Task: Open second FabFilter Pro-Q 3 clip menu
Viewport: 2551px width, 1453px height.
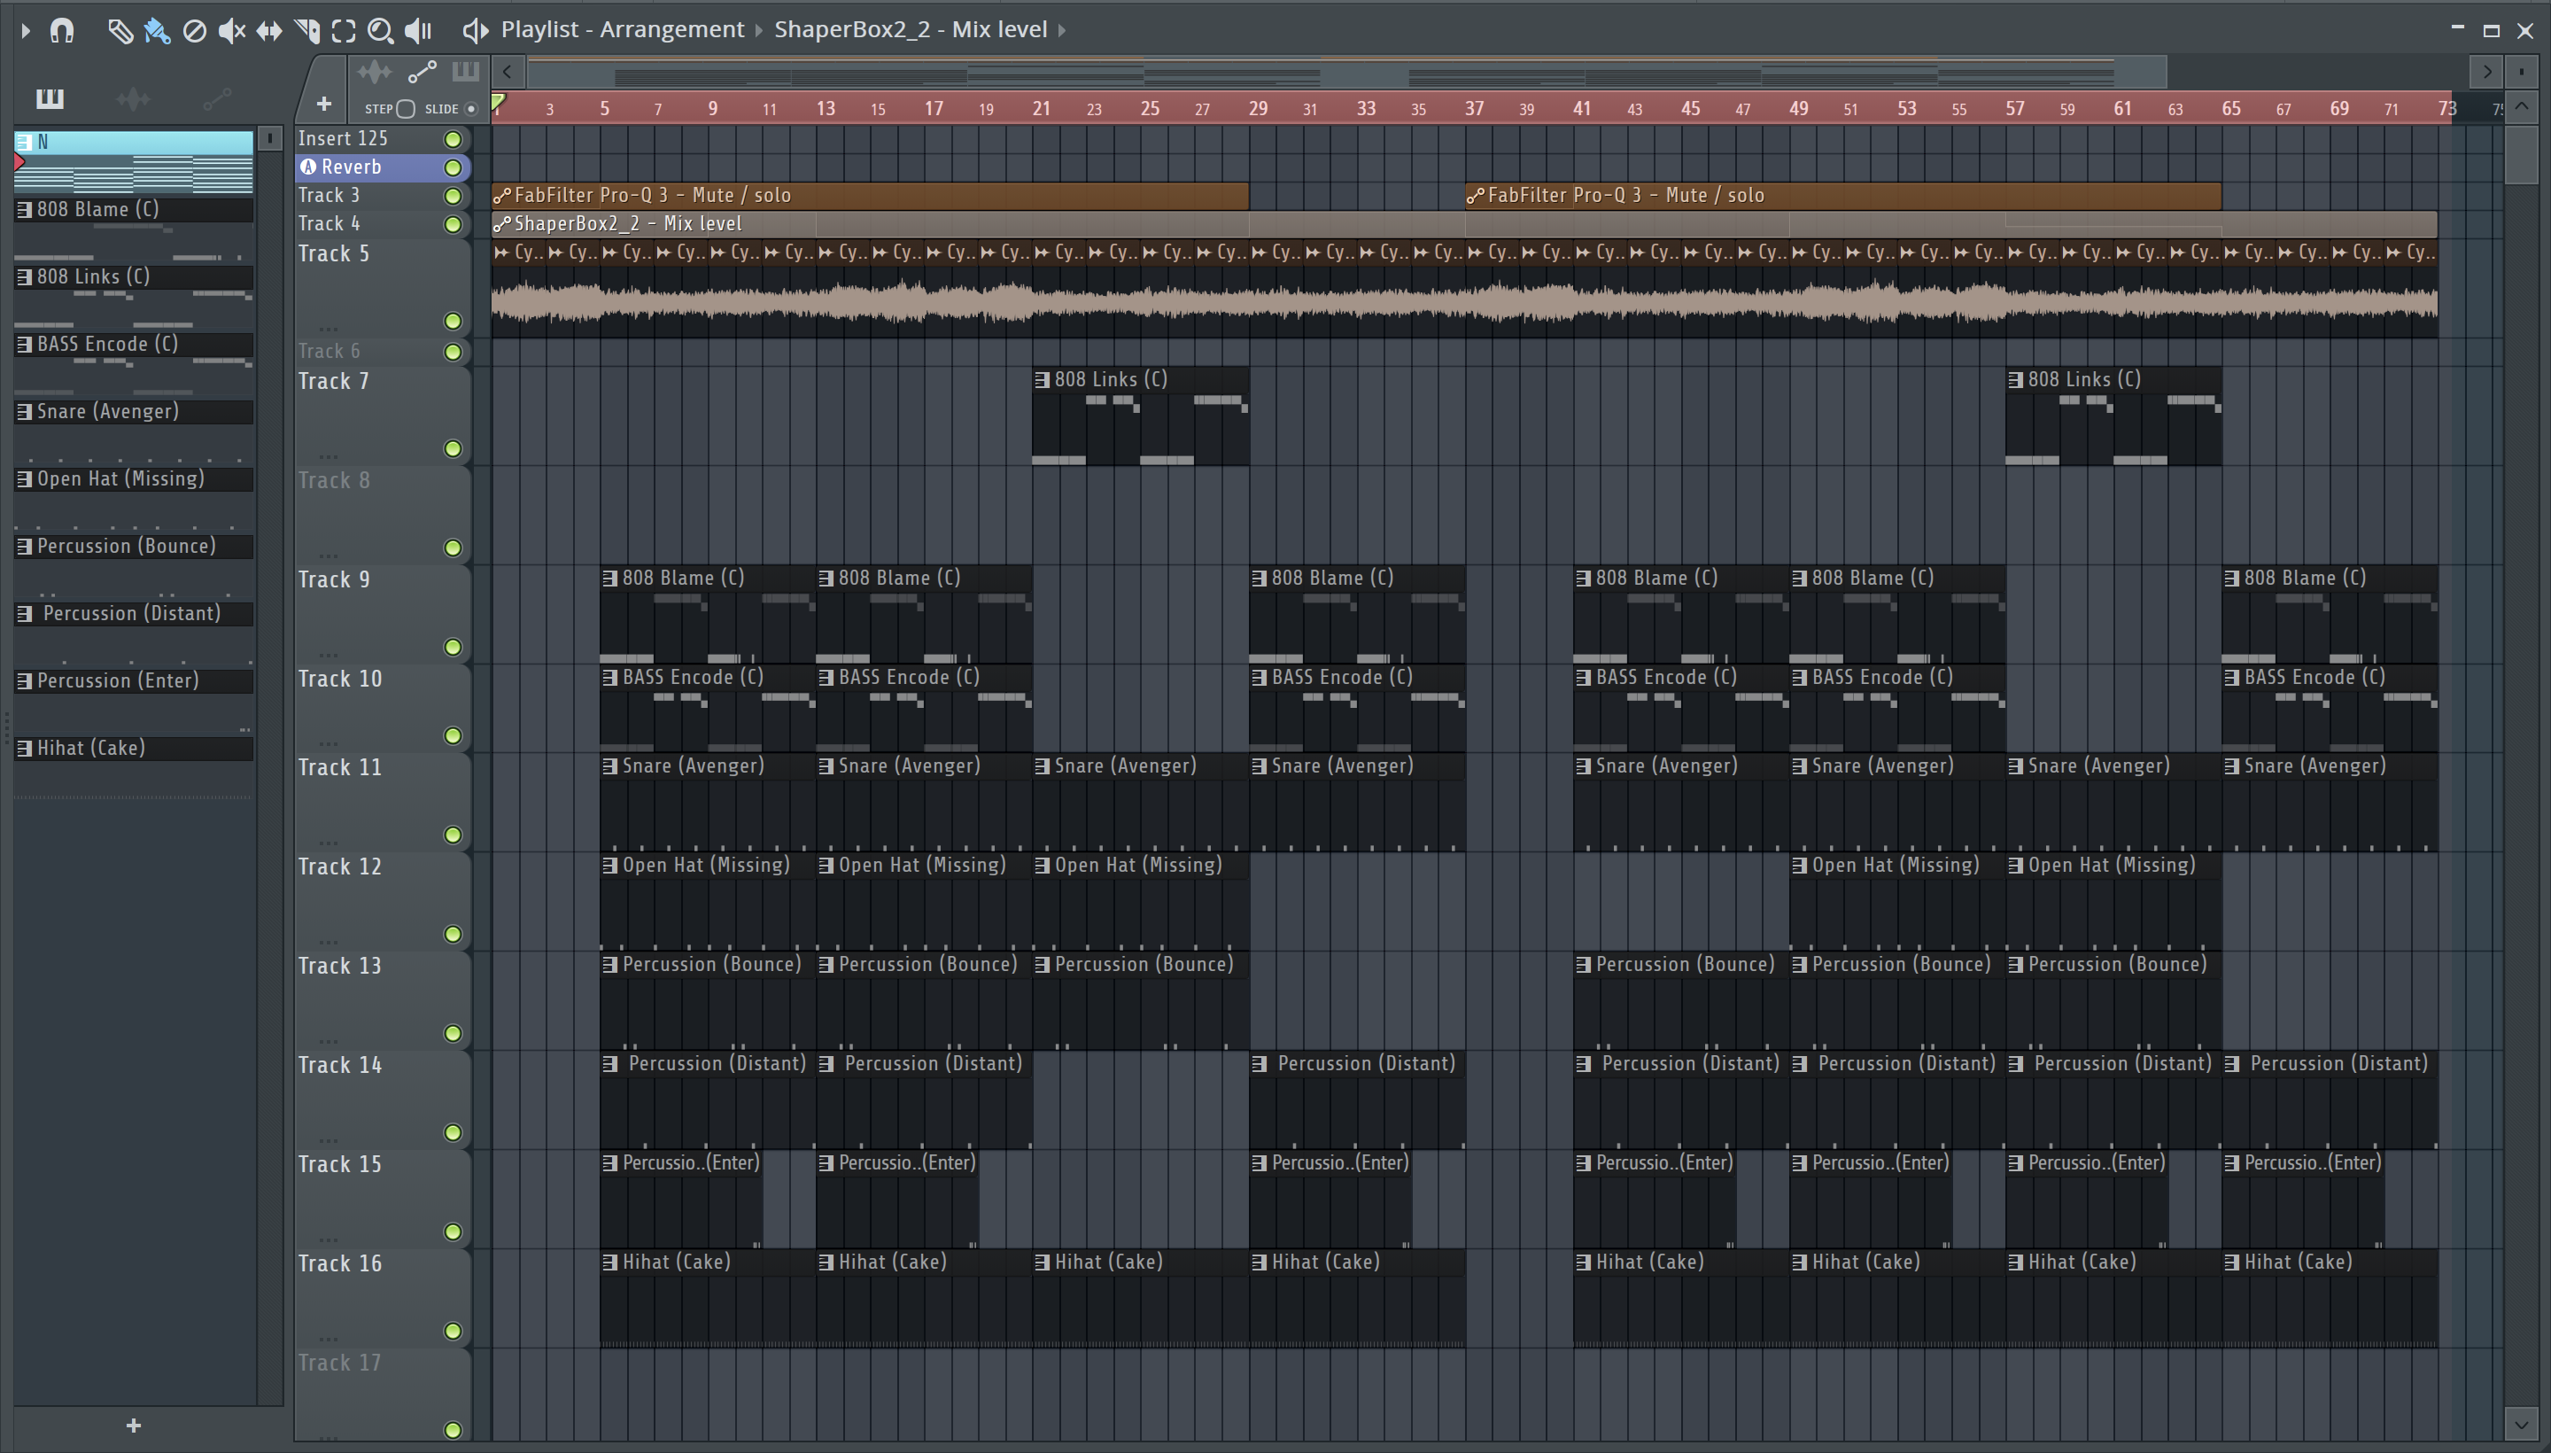Action: click(x=1476, y=197)
